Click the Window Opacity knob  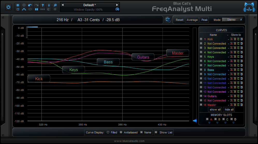(117, 9)
